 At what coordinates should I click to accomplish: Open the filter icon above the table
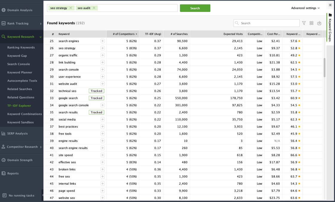(304, 23)
